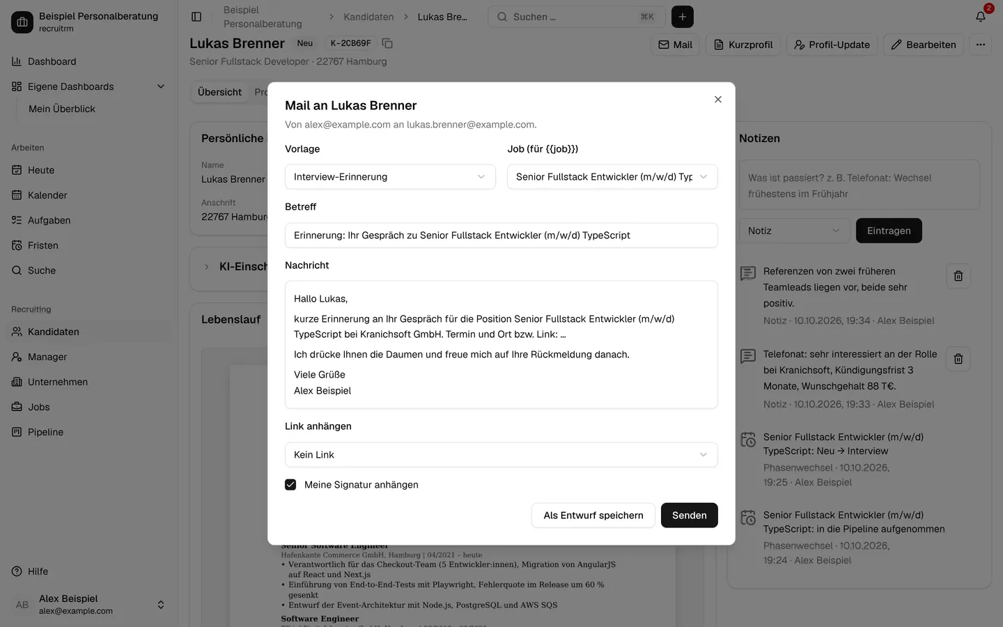The image size is (1003, 627).
Task: Click the Fristen sidebar icon
Action: click(x=17, y=245)
